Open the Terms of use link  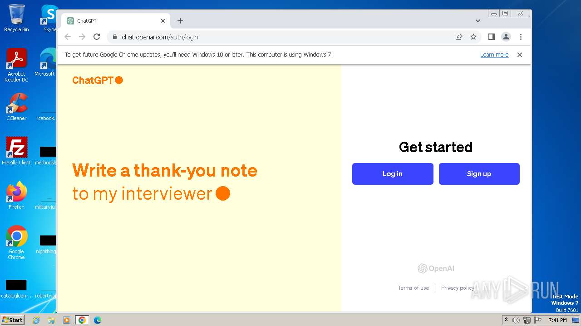click(x=414, y=288)
